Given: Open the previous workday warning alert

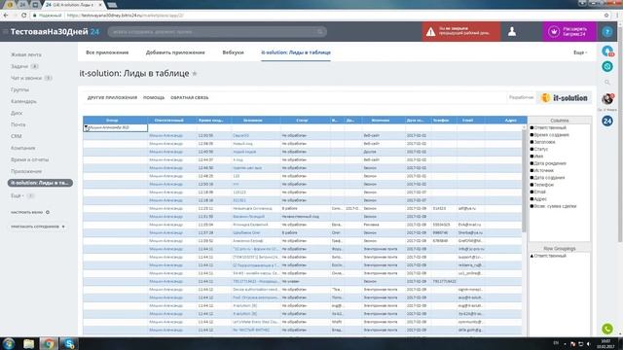Looking at the screenshot, I should 460,31.
